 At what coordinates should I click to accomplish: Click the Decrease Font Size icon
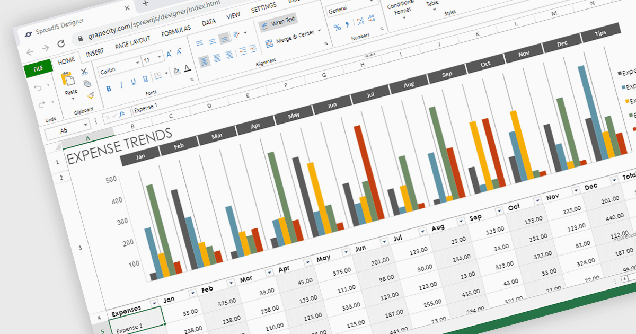(x=179, y=51)
